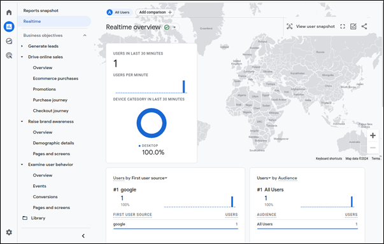Open Ecommerce purchases report
This screenshot has height=244, width=384.
pos(55,78)
